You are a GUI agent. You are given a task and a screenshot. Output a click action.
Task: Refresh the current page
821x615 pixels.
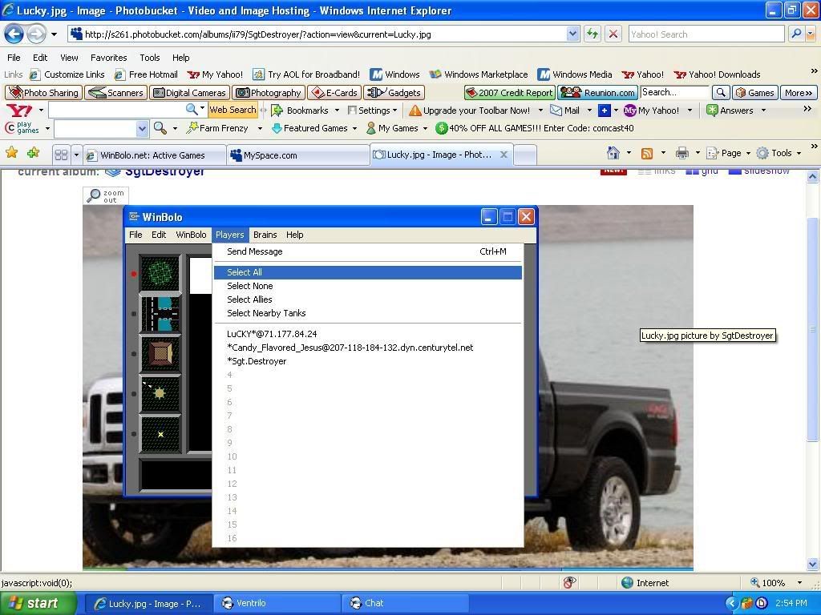point(592,34)
